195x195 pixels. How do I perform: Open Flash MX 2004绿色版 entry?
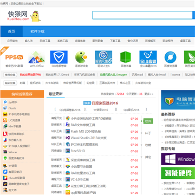(86, 132)
